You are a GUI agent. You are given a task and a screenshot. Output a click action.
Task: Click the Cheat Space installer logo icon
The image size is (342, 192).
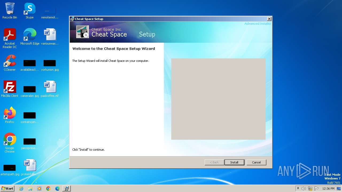(x=82, y=32)
